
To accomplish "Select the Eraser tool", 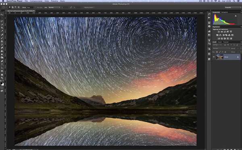I will 2,48.
